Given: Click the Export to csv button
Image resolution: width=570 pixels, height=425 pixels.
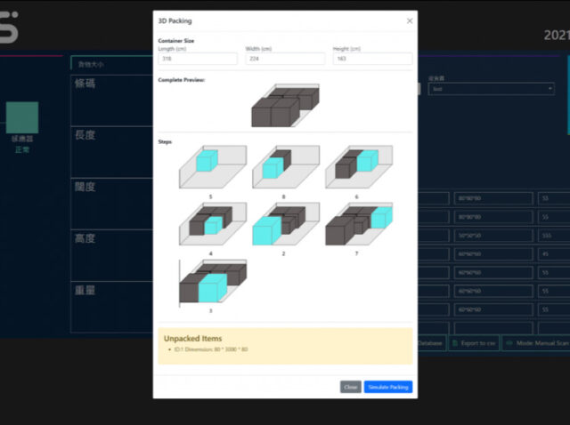Looking at the screenshot, I should tap(474, 343).
